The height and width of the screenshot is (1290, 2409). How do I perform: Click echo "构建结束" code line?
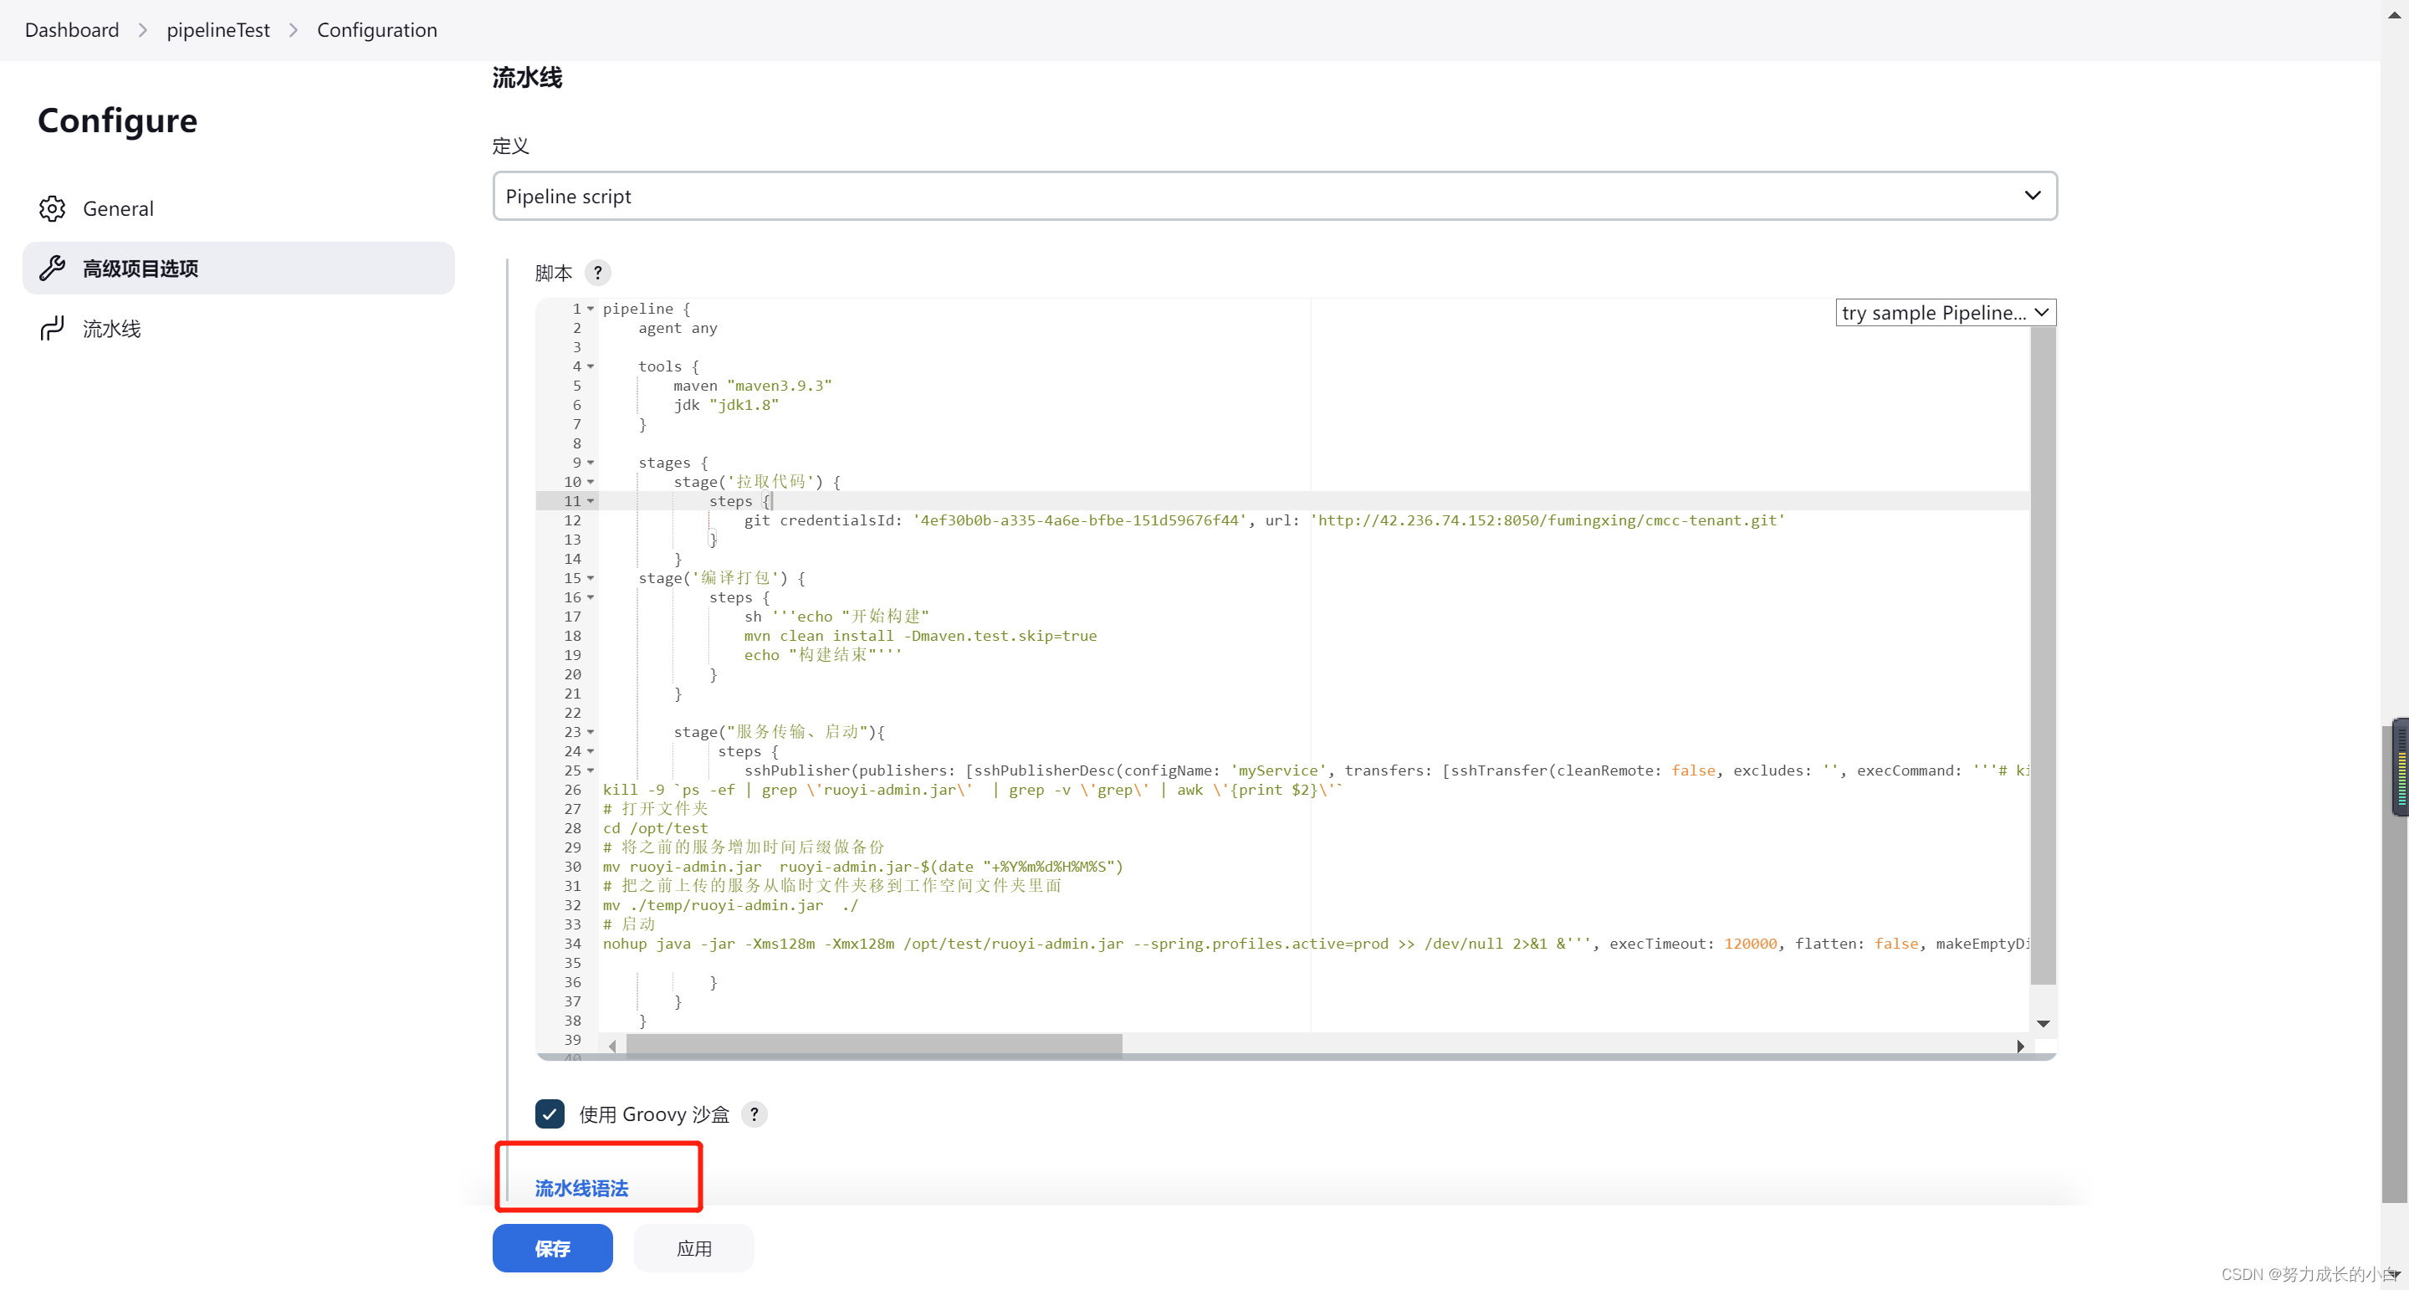click(823, 655)
